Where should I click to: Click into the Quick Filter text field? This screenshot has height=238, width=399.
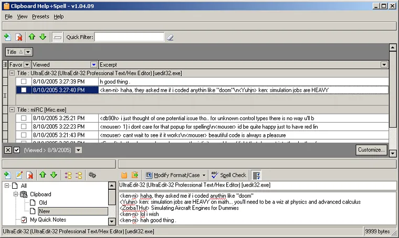[x=129, y=37]
